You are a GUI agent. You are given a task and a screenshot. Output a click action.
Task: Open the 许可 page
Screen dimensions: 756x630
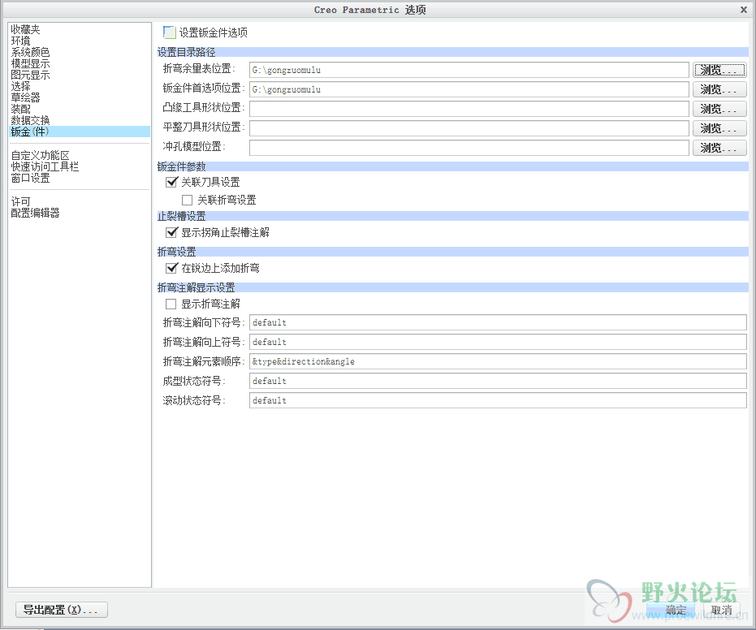21,201
